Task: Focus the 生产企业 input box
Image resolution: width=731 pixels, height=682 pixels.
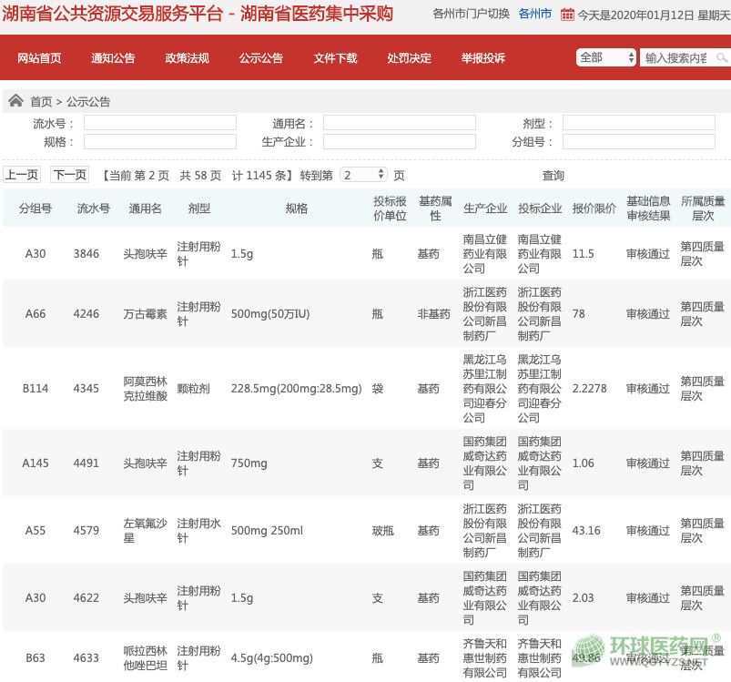Action: tap(399, 142)
